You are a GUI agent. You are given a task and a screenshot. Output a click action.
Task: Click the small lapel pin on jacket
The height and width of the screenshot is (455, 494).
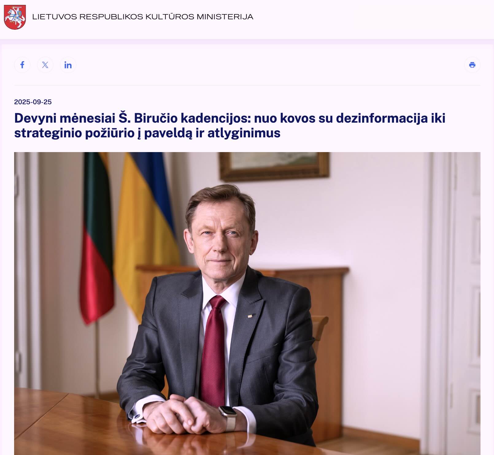click(x=250, y=315)
